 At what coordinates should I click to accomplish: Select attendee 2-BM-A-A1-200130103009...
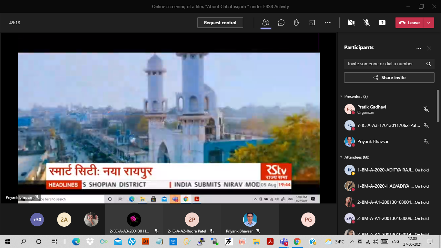point(387,218)
